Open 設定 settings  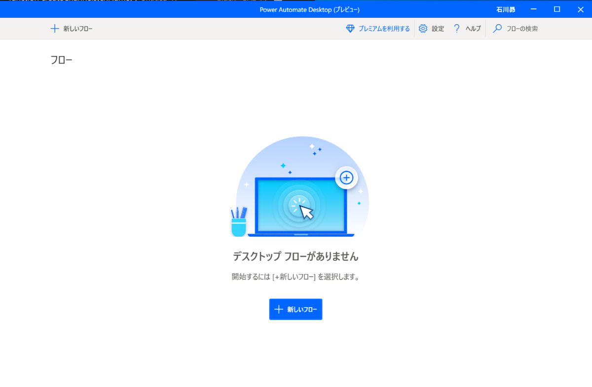coord(431,29)
